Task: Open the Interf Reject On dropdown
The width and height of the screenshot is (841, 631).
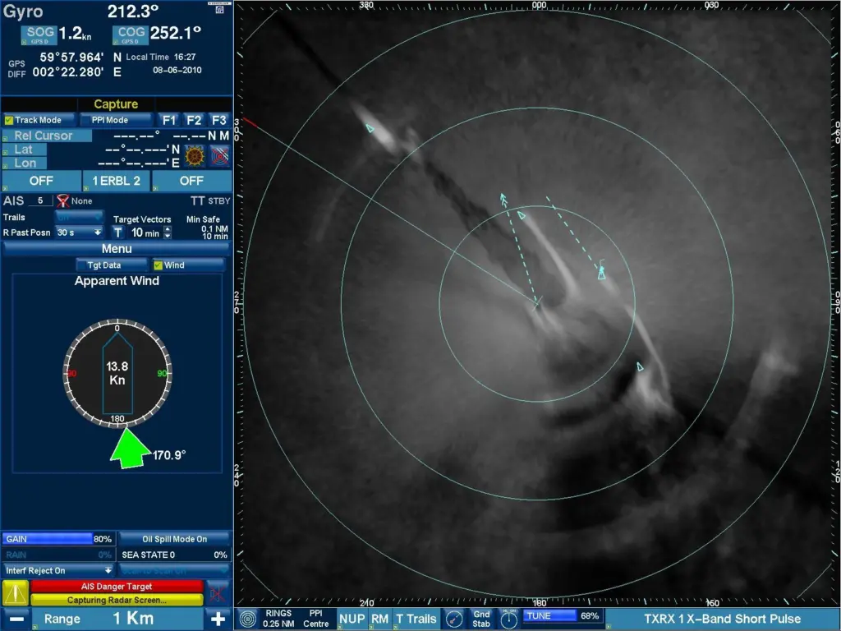Action: click(58, 570)
